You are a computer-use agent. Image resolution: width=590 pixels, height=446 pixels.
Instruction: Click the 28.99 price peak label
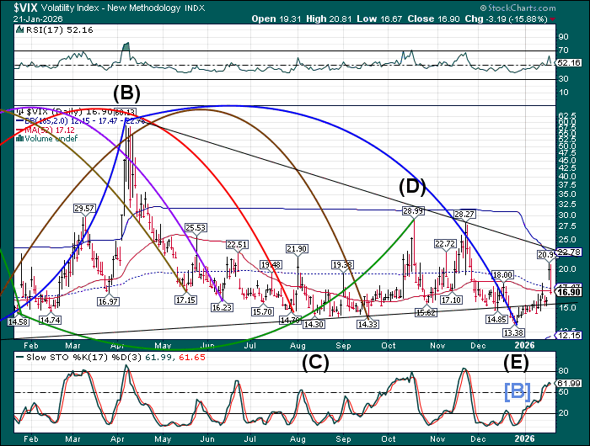(412, 210)
